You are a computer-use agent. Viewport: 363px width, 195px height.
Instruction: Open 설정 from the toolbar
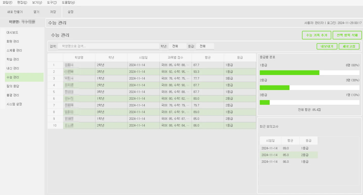[71, 12]
